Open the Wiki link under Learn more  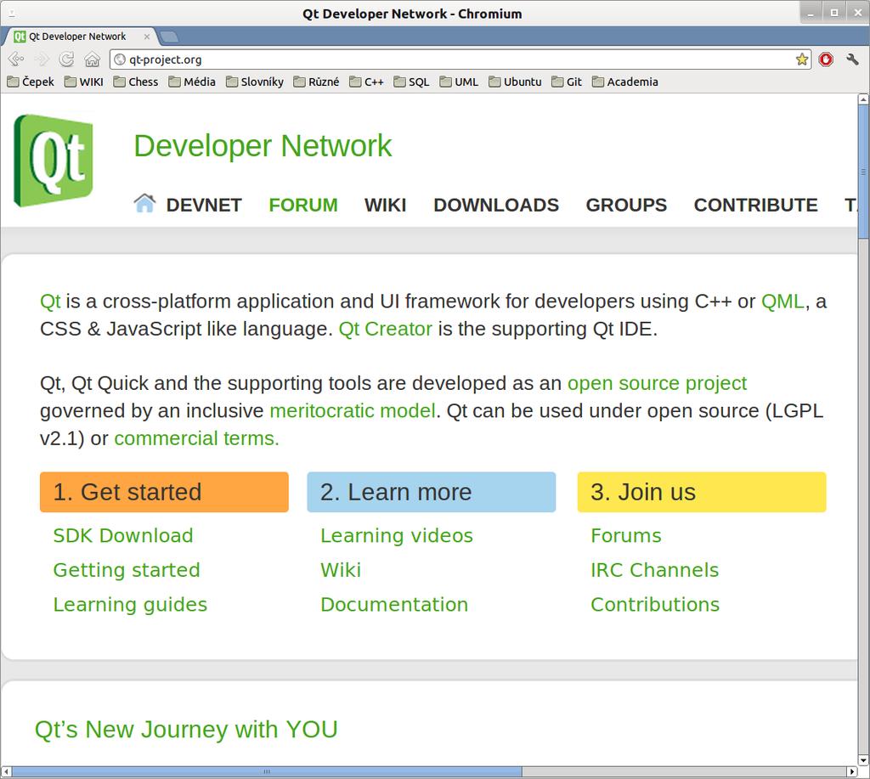pyautogui.click(x=341, y=570)
